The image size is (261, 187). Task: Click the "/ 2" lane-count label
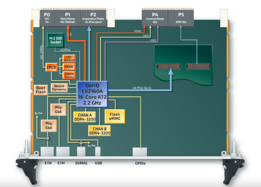(70, 35)
